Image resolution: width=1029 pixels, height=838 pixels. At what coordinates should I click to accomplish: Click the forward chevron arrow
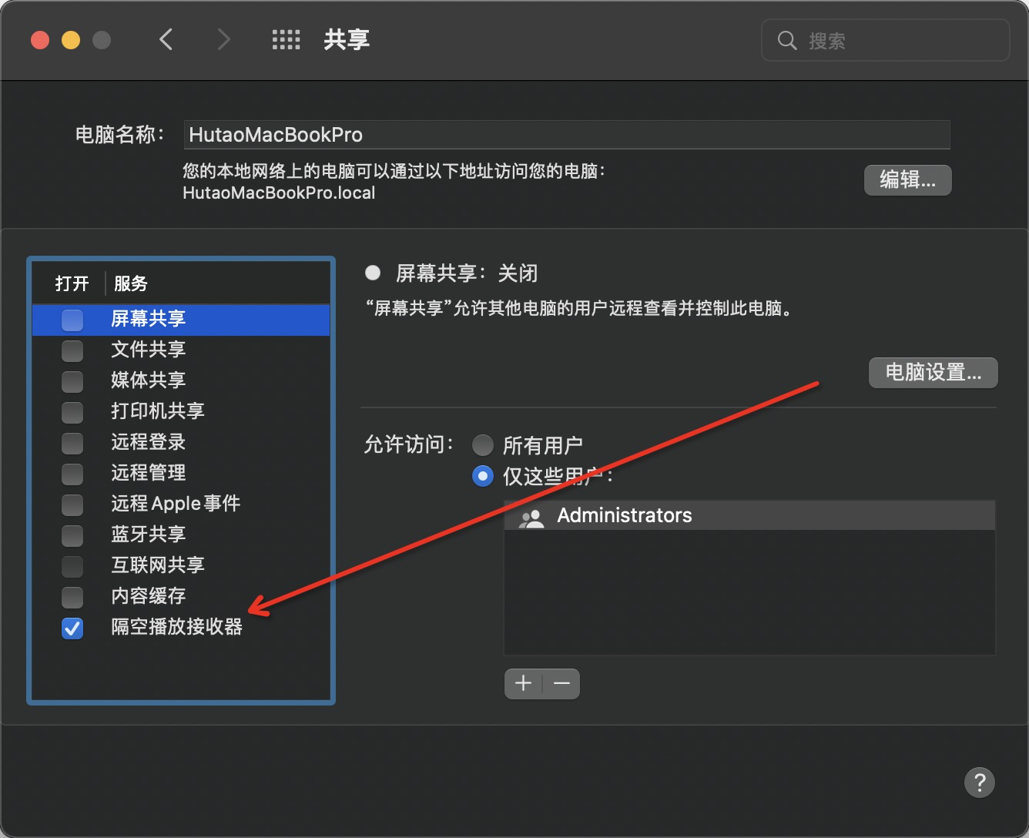(223, 39)
